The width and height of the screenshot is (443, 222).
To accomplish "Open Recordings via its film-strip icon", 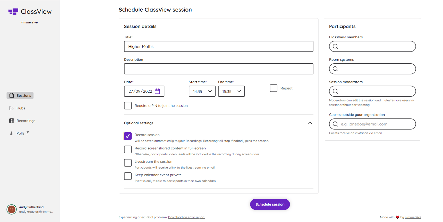I will coord(11,121).
